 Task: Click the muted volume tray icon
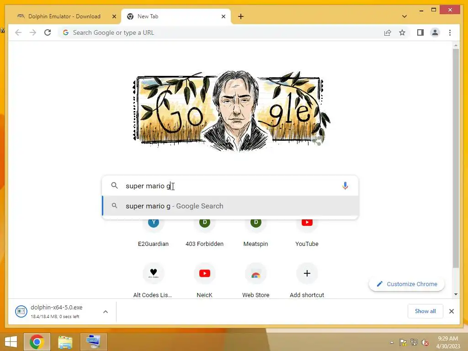(425, 342)
